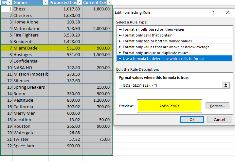Click the California cell
235x161 pixels.
point(30,107)
